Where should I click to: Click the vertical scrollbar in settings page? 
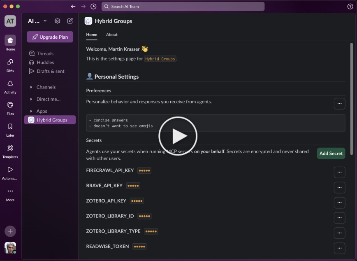pyautogui.click(x=352, y=99)
